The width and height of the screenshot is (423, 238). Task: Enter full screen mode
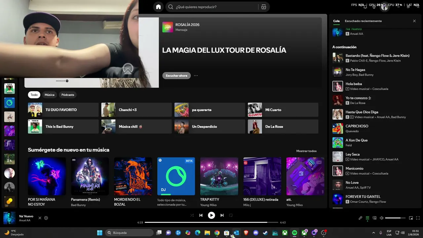tap(418, 218)
